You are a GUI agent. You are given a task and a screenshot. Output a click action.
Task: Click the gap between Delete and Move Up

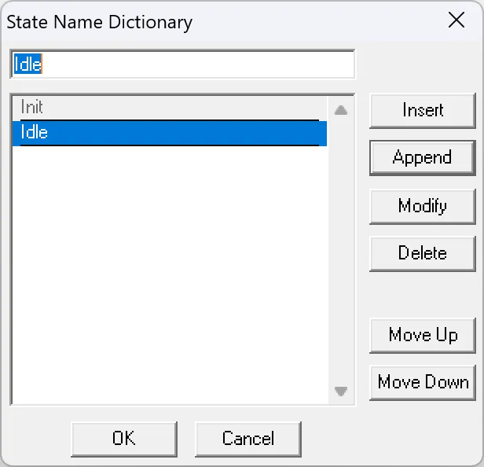[x=422, y=295]
